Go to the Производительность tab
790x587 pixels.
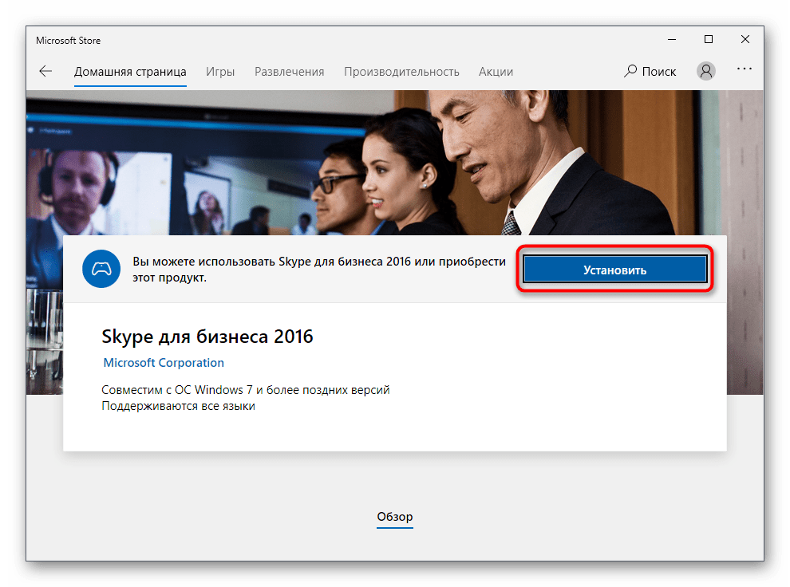401,71
